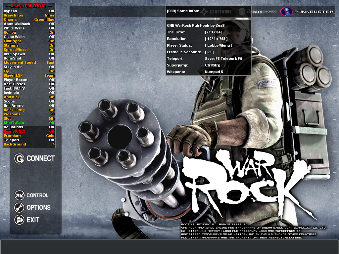Click the K2 Network logo
339x254 pixels.
pyautogui.click(x=216, y=12)
